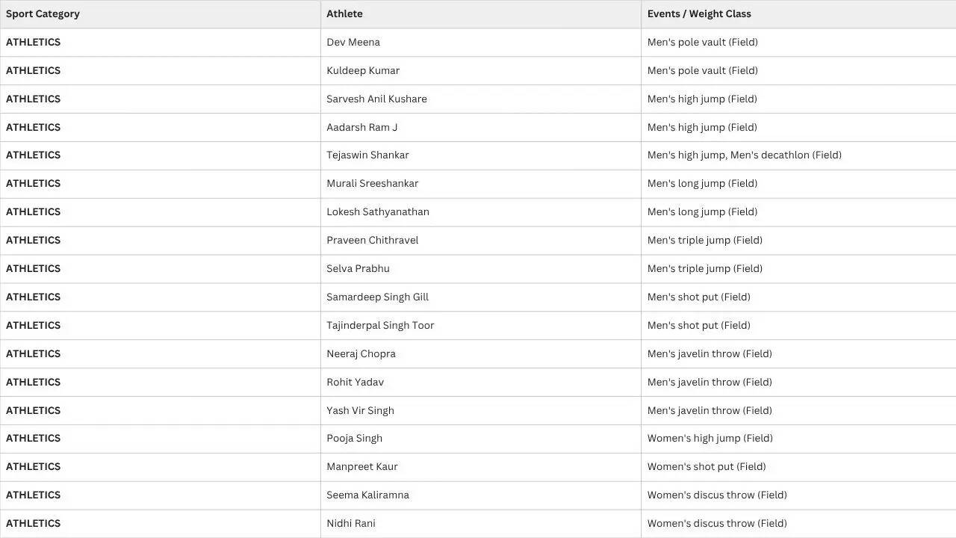Select the Neeraj Chopra cell
The image size is (956, 538).
(481, 354)
